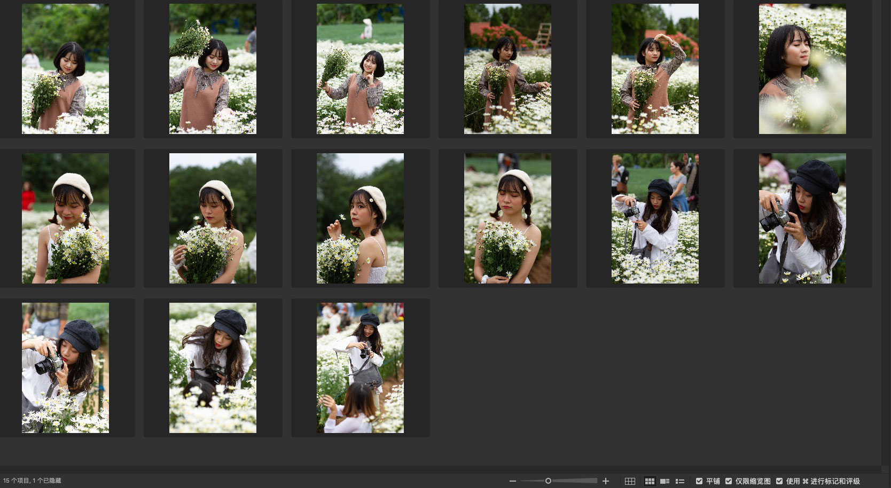Toggle 使用 ⌘ 进行标记和评级 checkbox
Viewport: 891px width, 488px height.
tap(779, 481)
